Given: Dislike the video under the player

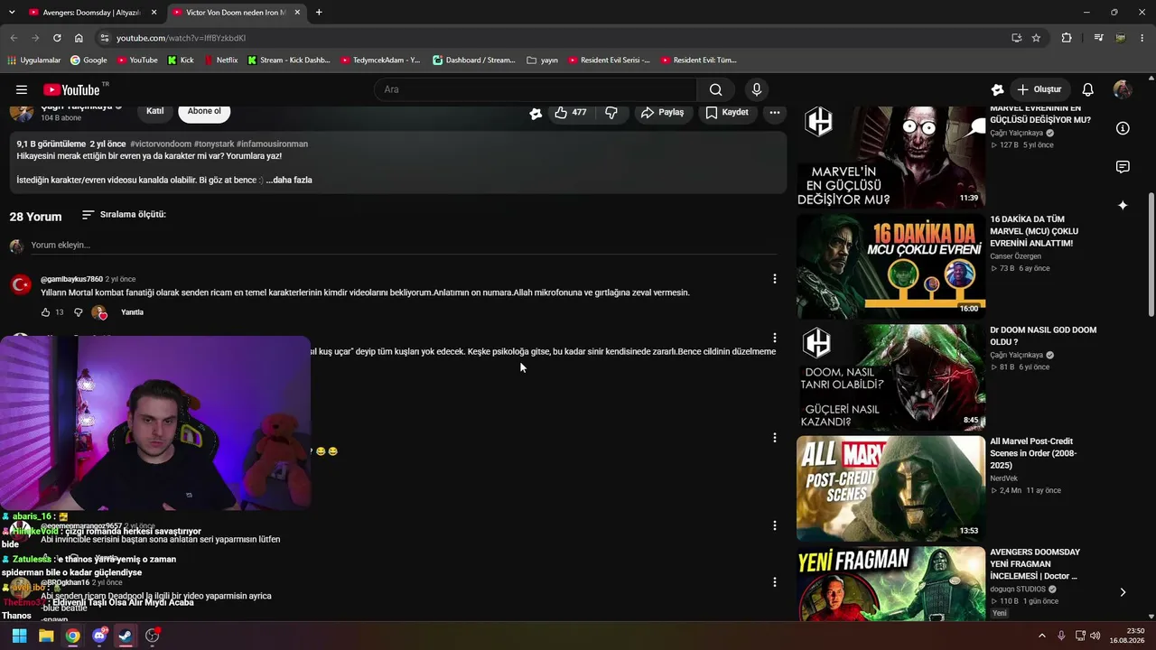Looking at the screenshot, I should point(611,113).
